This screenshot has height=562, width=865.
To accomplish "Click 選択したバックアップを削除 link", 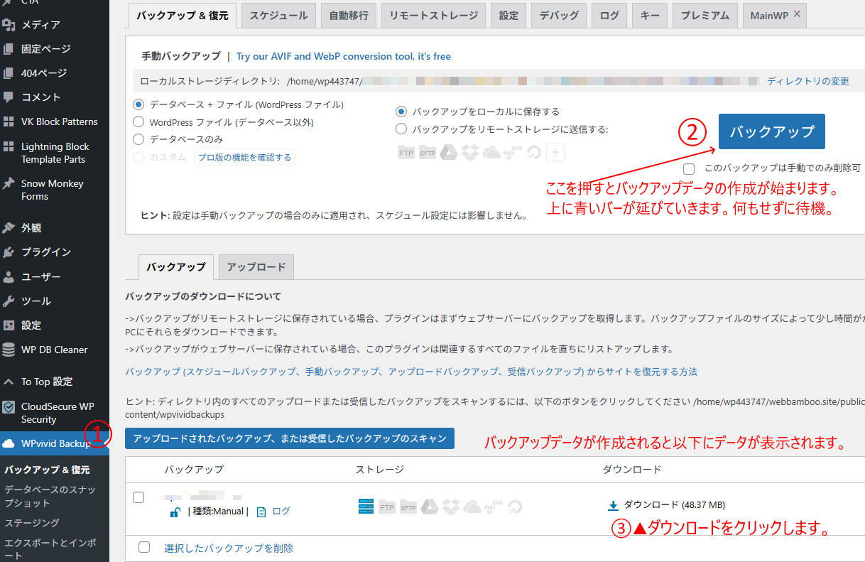I will click(228, 549).
